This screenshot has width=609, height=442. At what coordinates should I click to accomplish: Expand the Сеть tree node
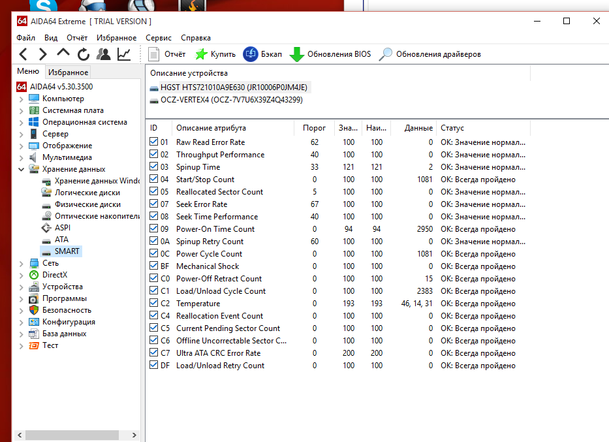pos(21,263)
